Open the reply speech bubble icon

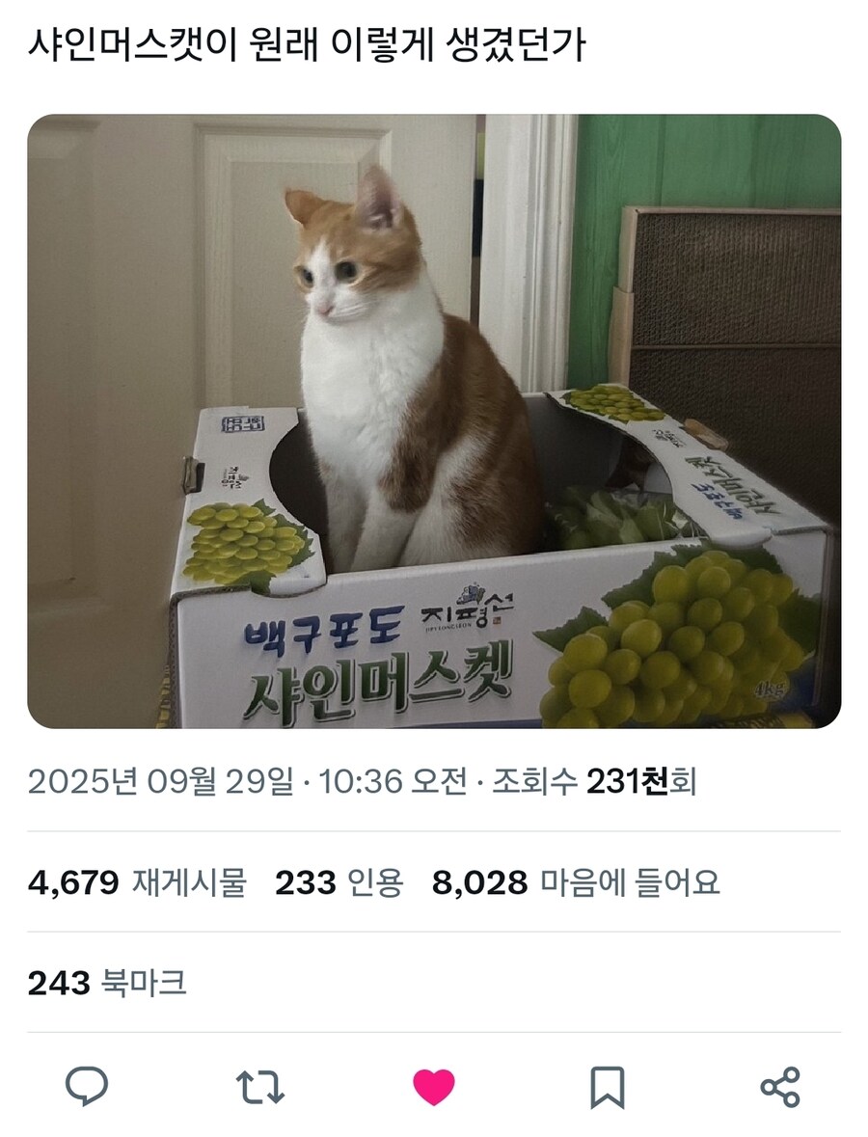tap(86, 1086)
